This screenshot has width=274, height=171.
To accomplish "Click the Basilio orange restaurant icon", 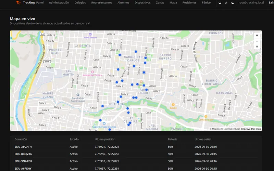I will point(173,105).
